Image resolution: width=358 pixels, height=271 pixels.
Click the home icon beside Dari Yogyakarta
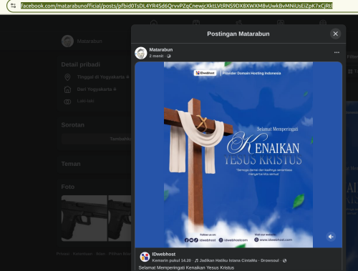[x=67, y=89]
